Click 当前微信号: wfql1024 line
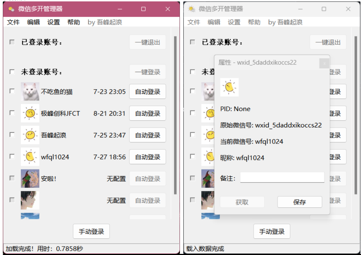Screen dimensions: 361x255 pos(252,142)
